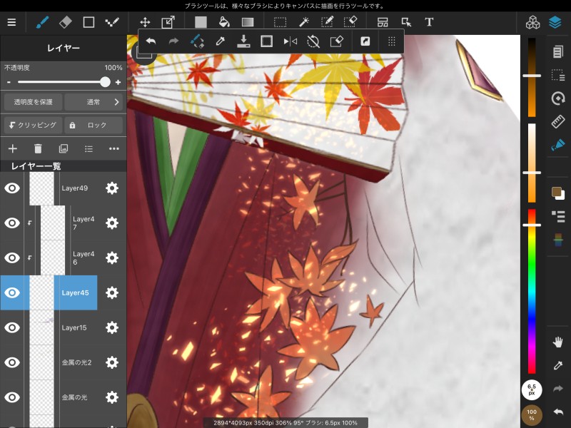The image size is (571, 428).
Task: Toggle クリッピング option
Action: pyautogui.click(x=33, y=125)
